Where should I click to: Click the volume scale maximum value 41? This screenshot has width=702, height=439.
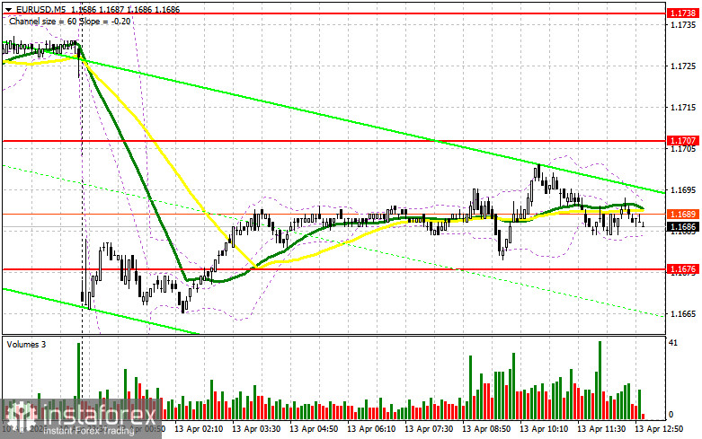(673, 343)
